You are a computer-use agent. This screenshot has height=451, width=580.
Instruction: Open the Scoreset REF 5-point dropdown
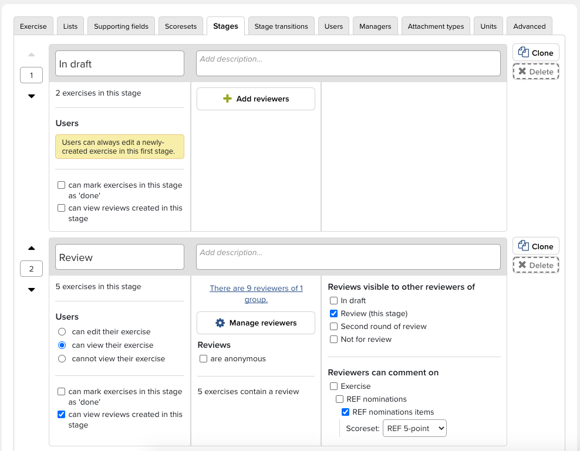(414, 429)
